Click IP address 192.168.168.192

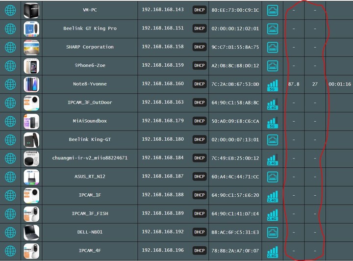[163, 232]
